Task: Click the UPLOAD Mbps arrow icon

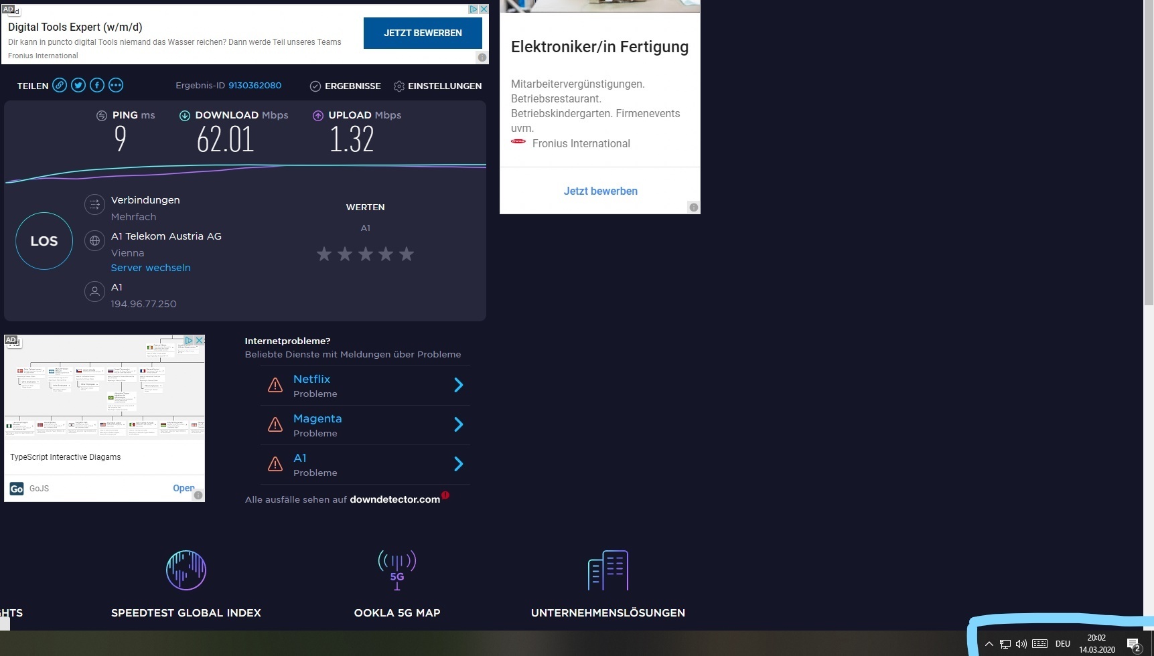Action: pos(318,115)
